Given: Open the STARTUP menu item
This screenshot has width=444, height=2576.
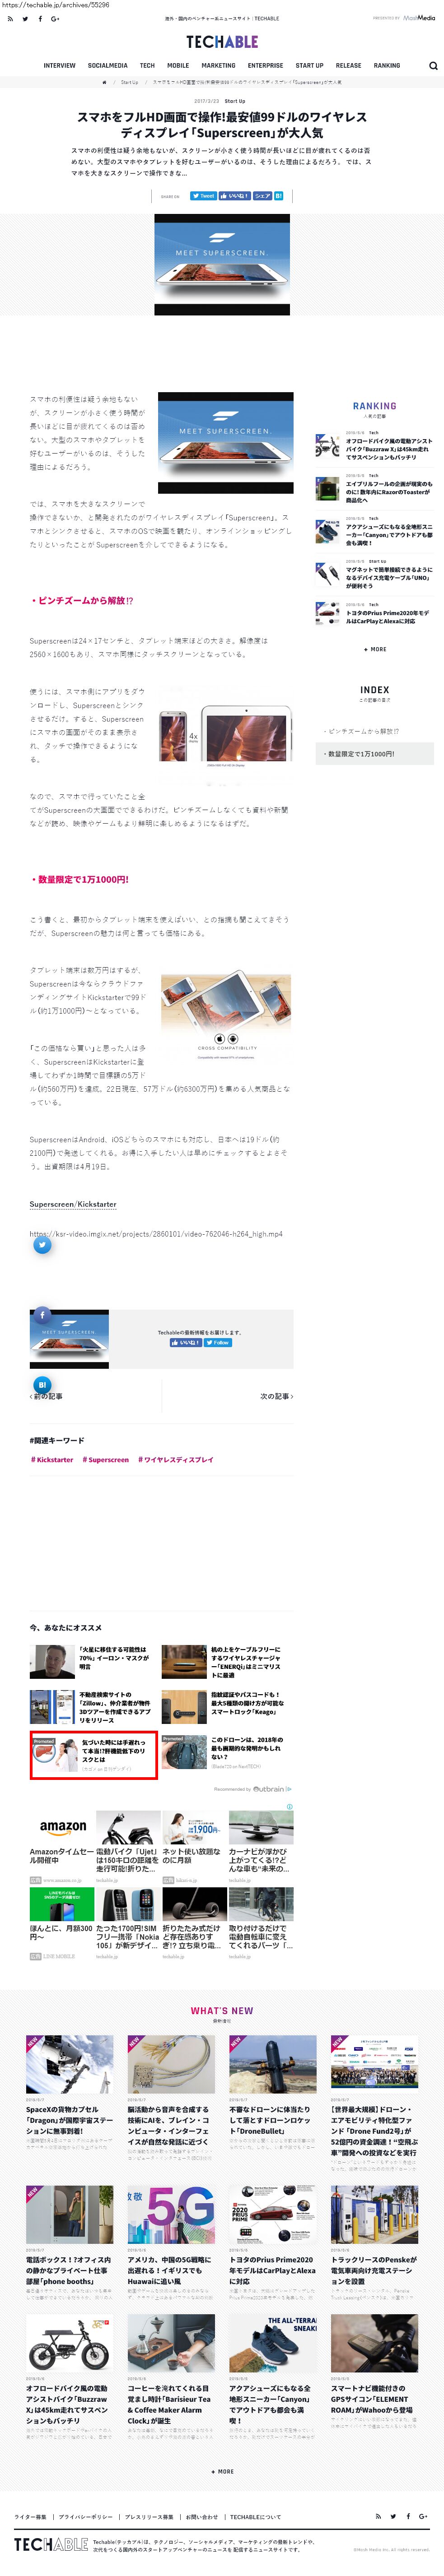Looking at the screenshot, I should (309, 65).
